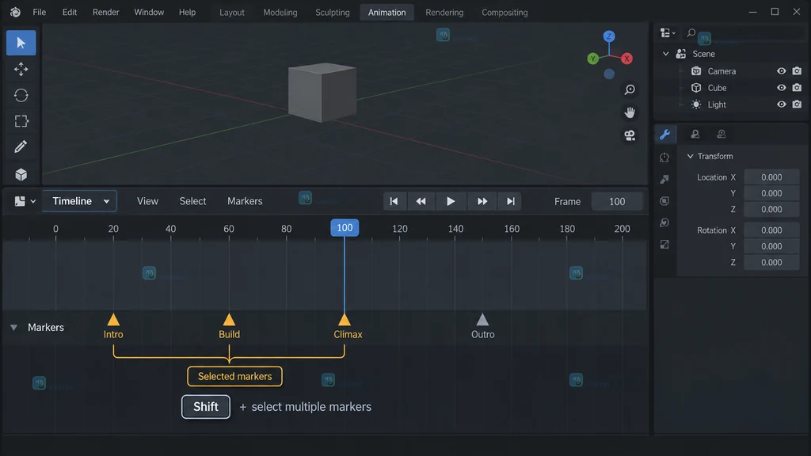Viewport: 811px width, 456px height.
Task: Open the timeline Select menu
Action: 193,201
